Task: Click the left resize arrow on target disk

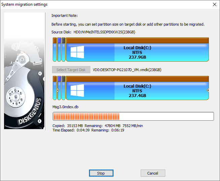Action: [58, 90]
